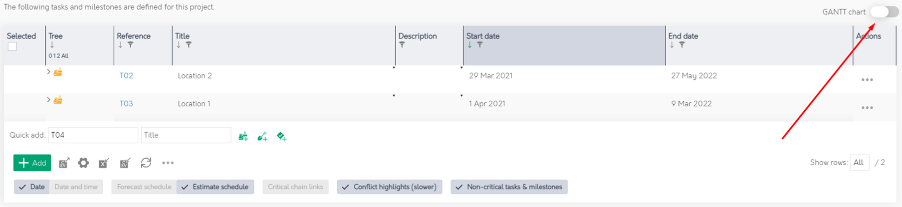Click the green Add button
Viewport: 902px width, 207px height.
[32, 163]
